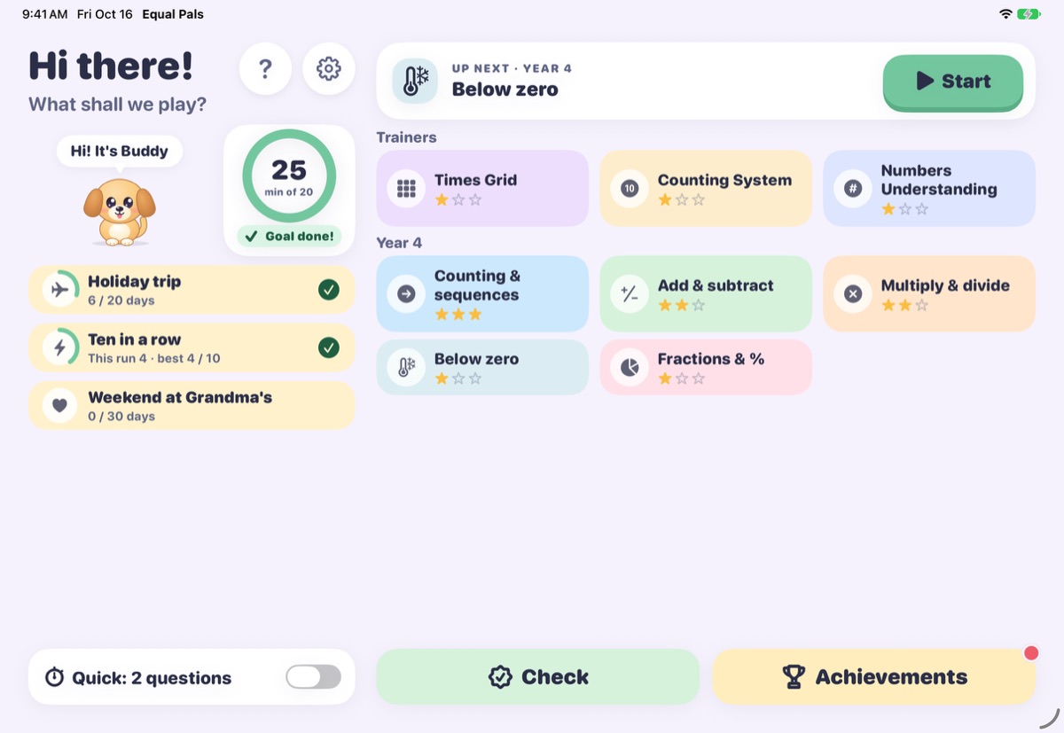Tap 'This run 4 · best 4 / 10'
The width and height of the screenshot is (1064, 733).
pos(154,358)
